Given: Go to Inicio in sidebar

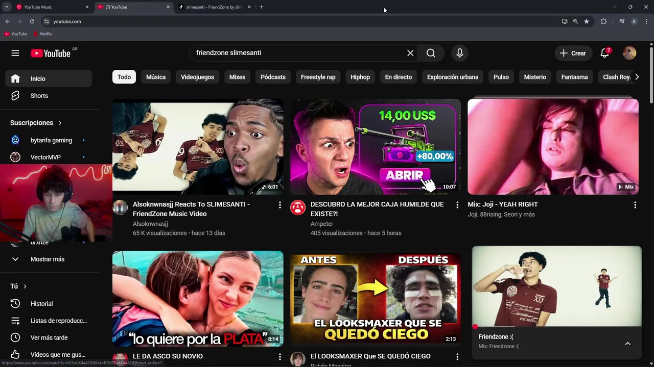Looking at the screenshot, I should coord(49,78).
